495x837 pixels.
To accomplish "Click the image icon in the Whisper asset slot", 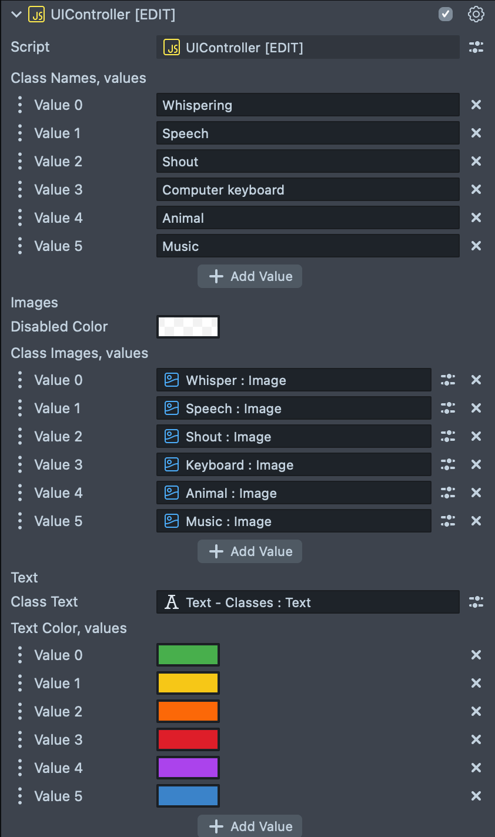I will [170, 380].
